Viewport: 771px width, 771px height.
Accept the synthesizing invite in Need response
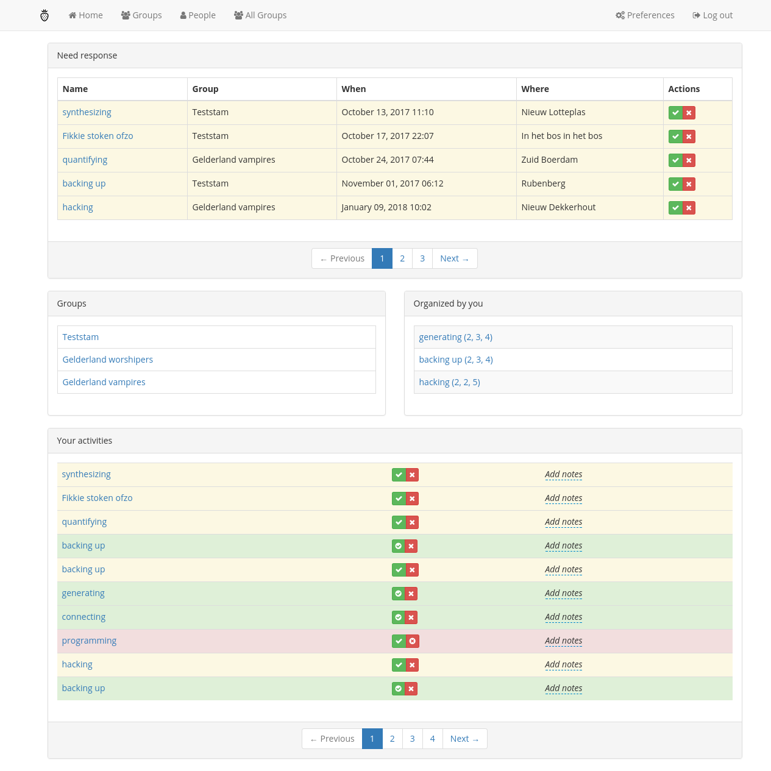[x=675, y=113]
